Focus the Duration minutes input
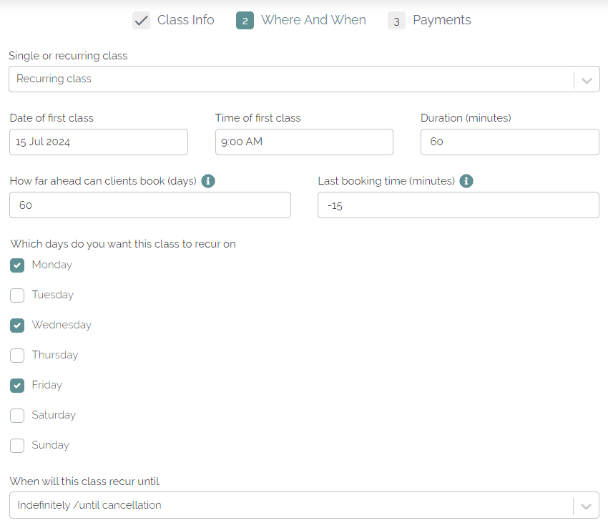This screenshot has height=523, width=608. [x=509, y=142]
